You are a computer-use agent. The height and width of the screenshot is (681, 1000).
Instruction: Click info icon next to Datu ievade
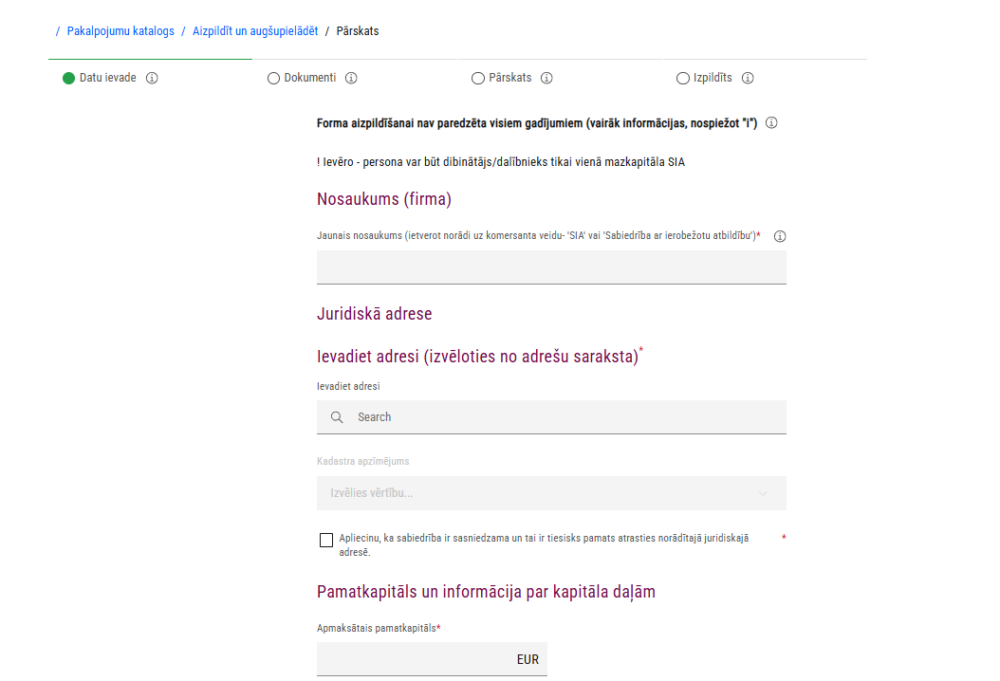[152, 79]
